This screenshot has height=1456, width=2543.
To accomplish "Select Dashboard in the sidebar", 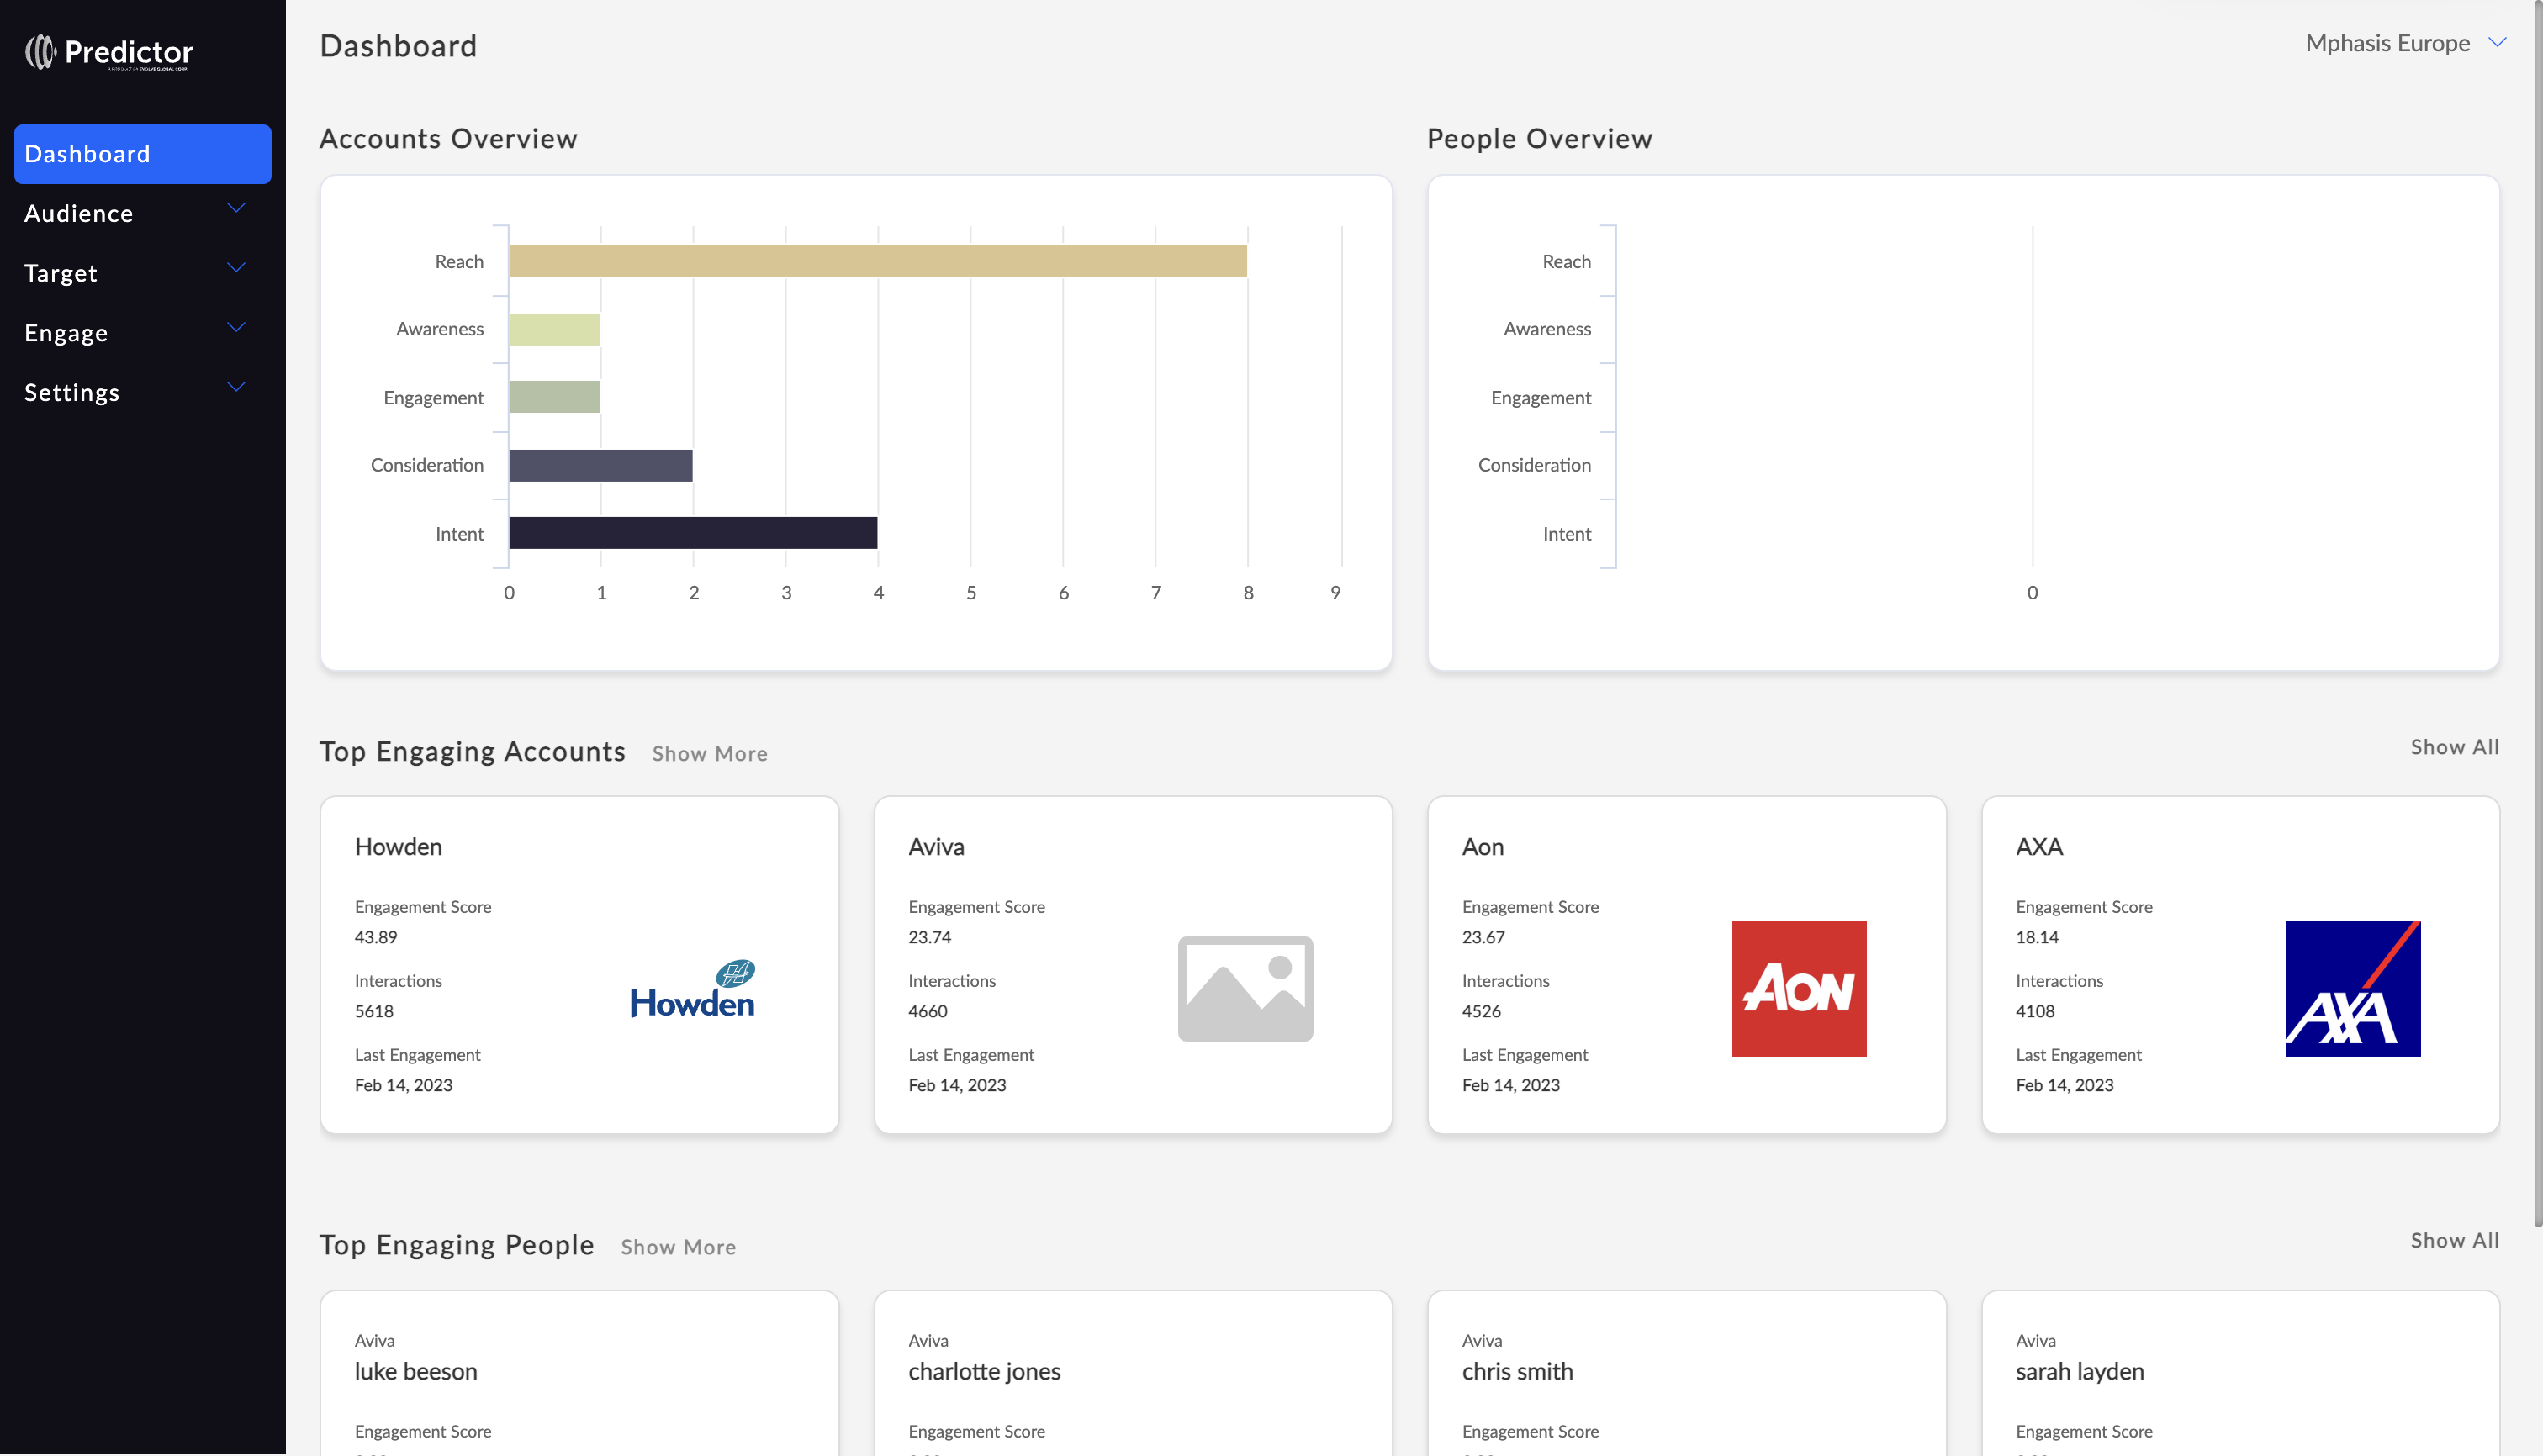I will point(142,154).
